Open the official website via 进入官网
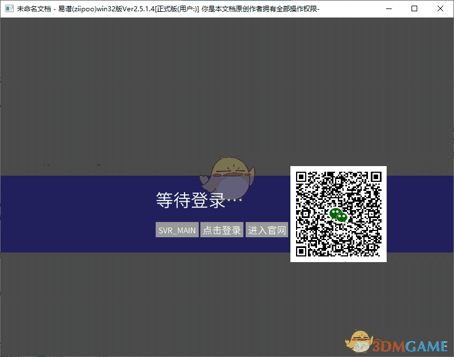The image size is (454, 357). coord(267,229)
